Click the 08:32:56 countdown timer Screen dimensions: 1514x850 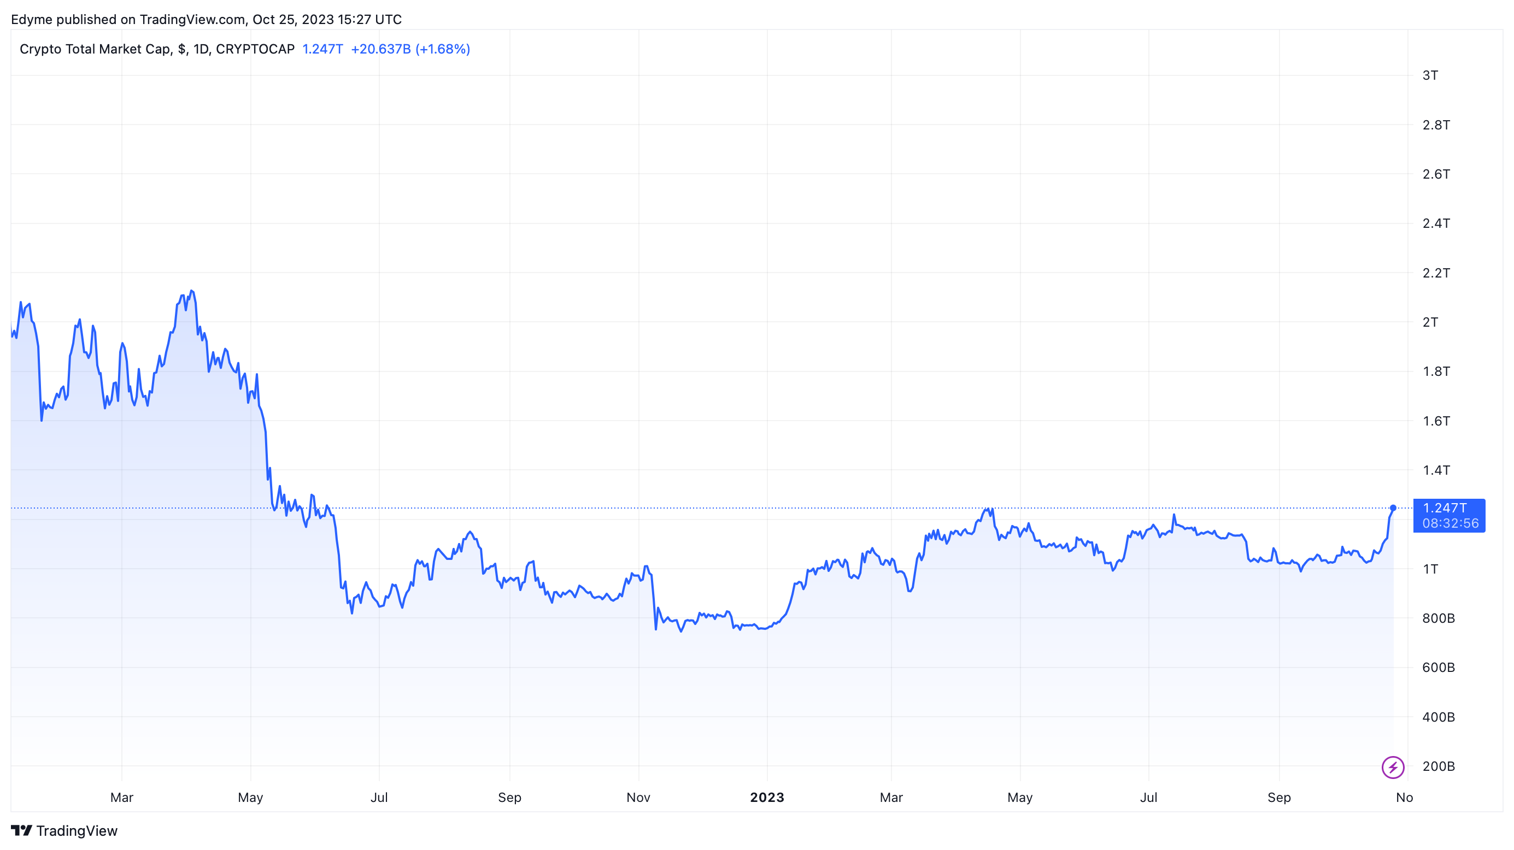point(1450,523)
